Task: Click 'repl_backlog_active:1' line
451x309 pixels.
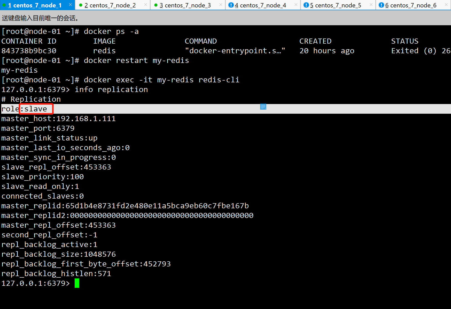Action: point(49,244)
